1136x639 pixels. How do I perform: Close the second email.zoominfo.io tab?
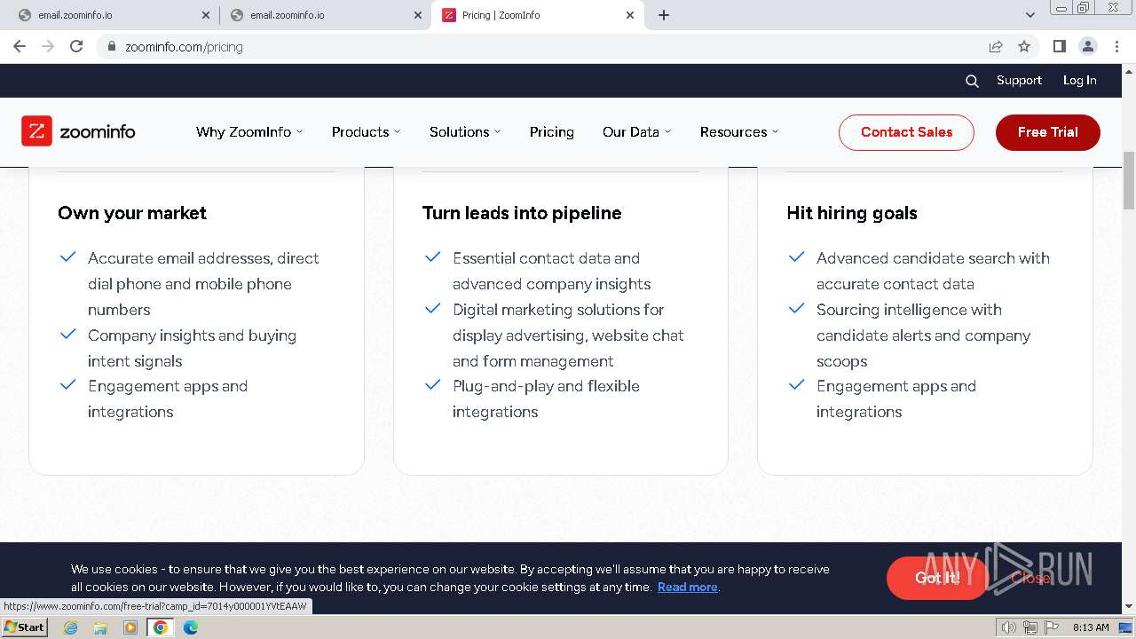[418, 15]
